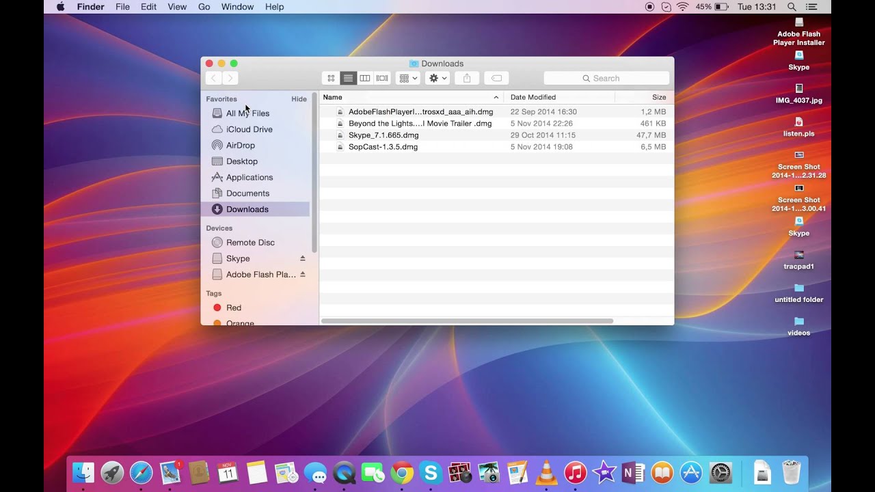
Task: Open Messages from the Dock
Action: [x=315, y=472]
